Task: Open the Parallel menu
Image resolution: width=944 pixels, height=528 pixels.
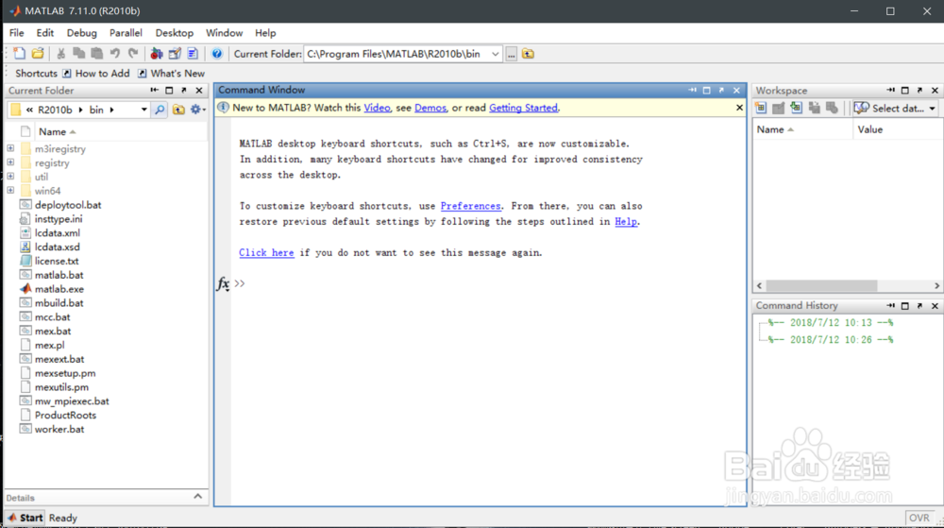Action: (126, 33)
